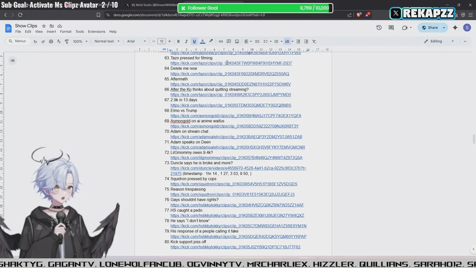Open the Share options dropdown arrow
The image size is (476, 268).
[x=444, y=28]
